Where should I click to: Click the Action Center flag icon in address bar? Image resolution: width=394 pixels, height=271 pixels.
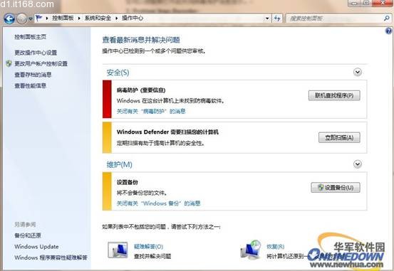(39, 18)
